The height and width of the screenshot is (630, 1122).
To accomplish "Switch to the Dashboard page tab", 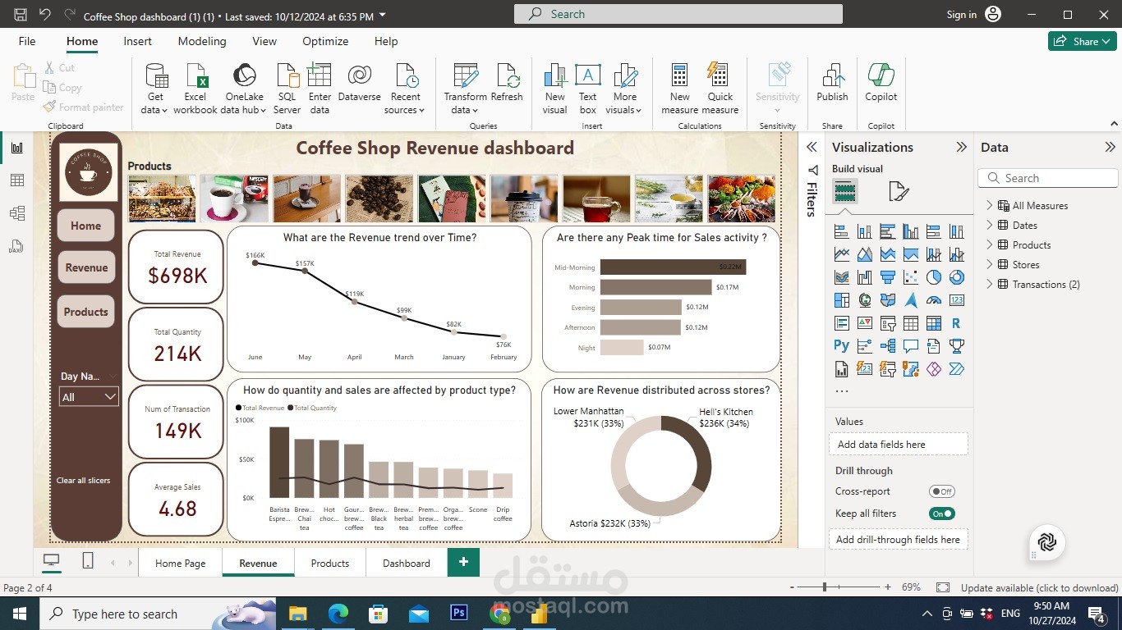I will (407, 563).
